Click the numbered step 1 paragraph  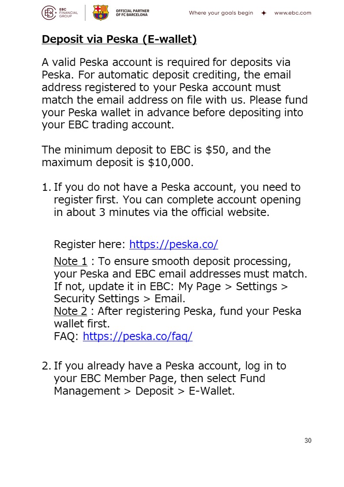(x=171, y=200)
